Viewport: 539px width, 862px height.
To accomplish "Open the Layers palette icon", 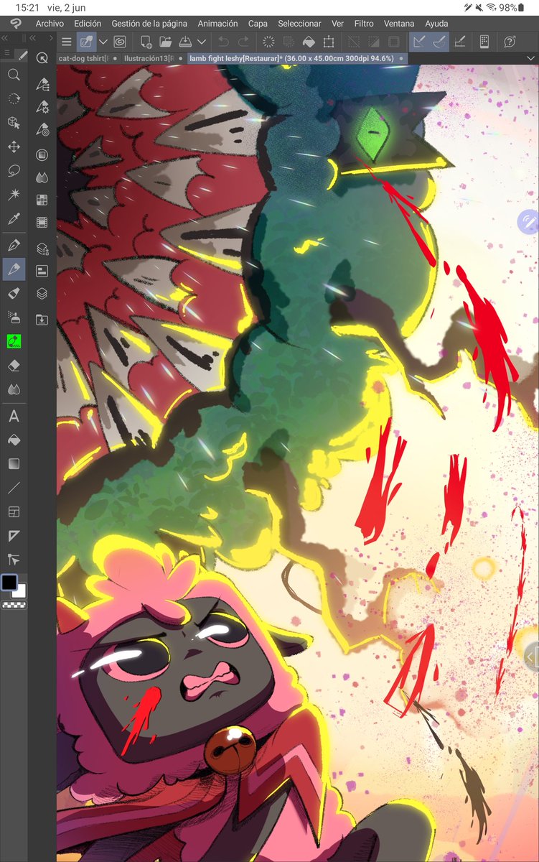I will (x=42, y=294).
